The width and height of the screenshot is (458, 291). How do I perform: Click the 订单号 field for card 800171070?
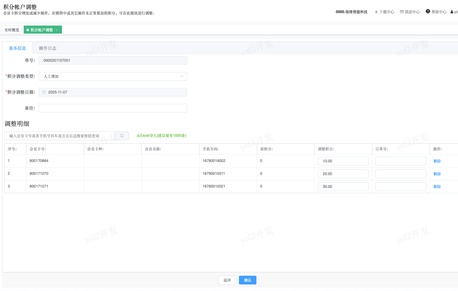(401, 174)
